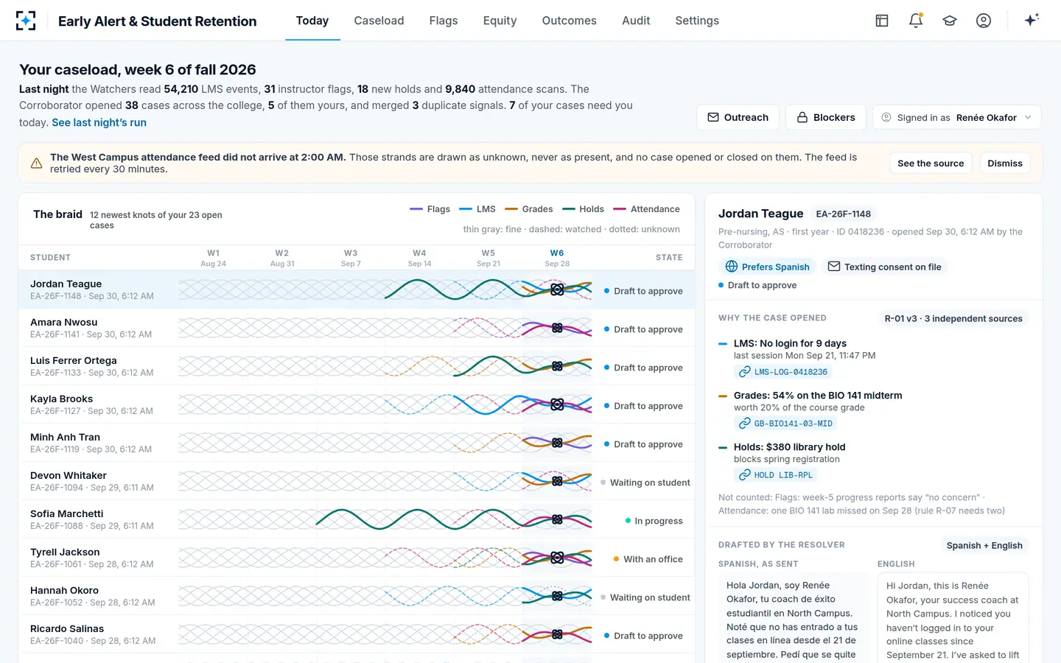Click the blue LMS legend swatch
This screenshot has height=663, width=1061.
pyautogui.click(x=466, y=209)
